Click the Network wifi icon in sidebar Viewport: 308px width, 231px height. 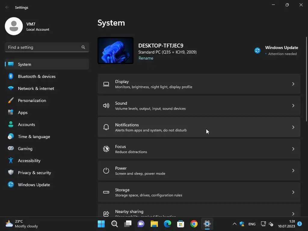pos(11,88)
